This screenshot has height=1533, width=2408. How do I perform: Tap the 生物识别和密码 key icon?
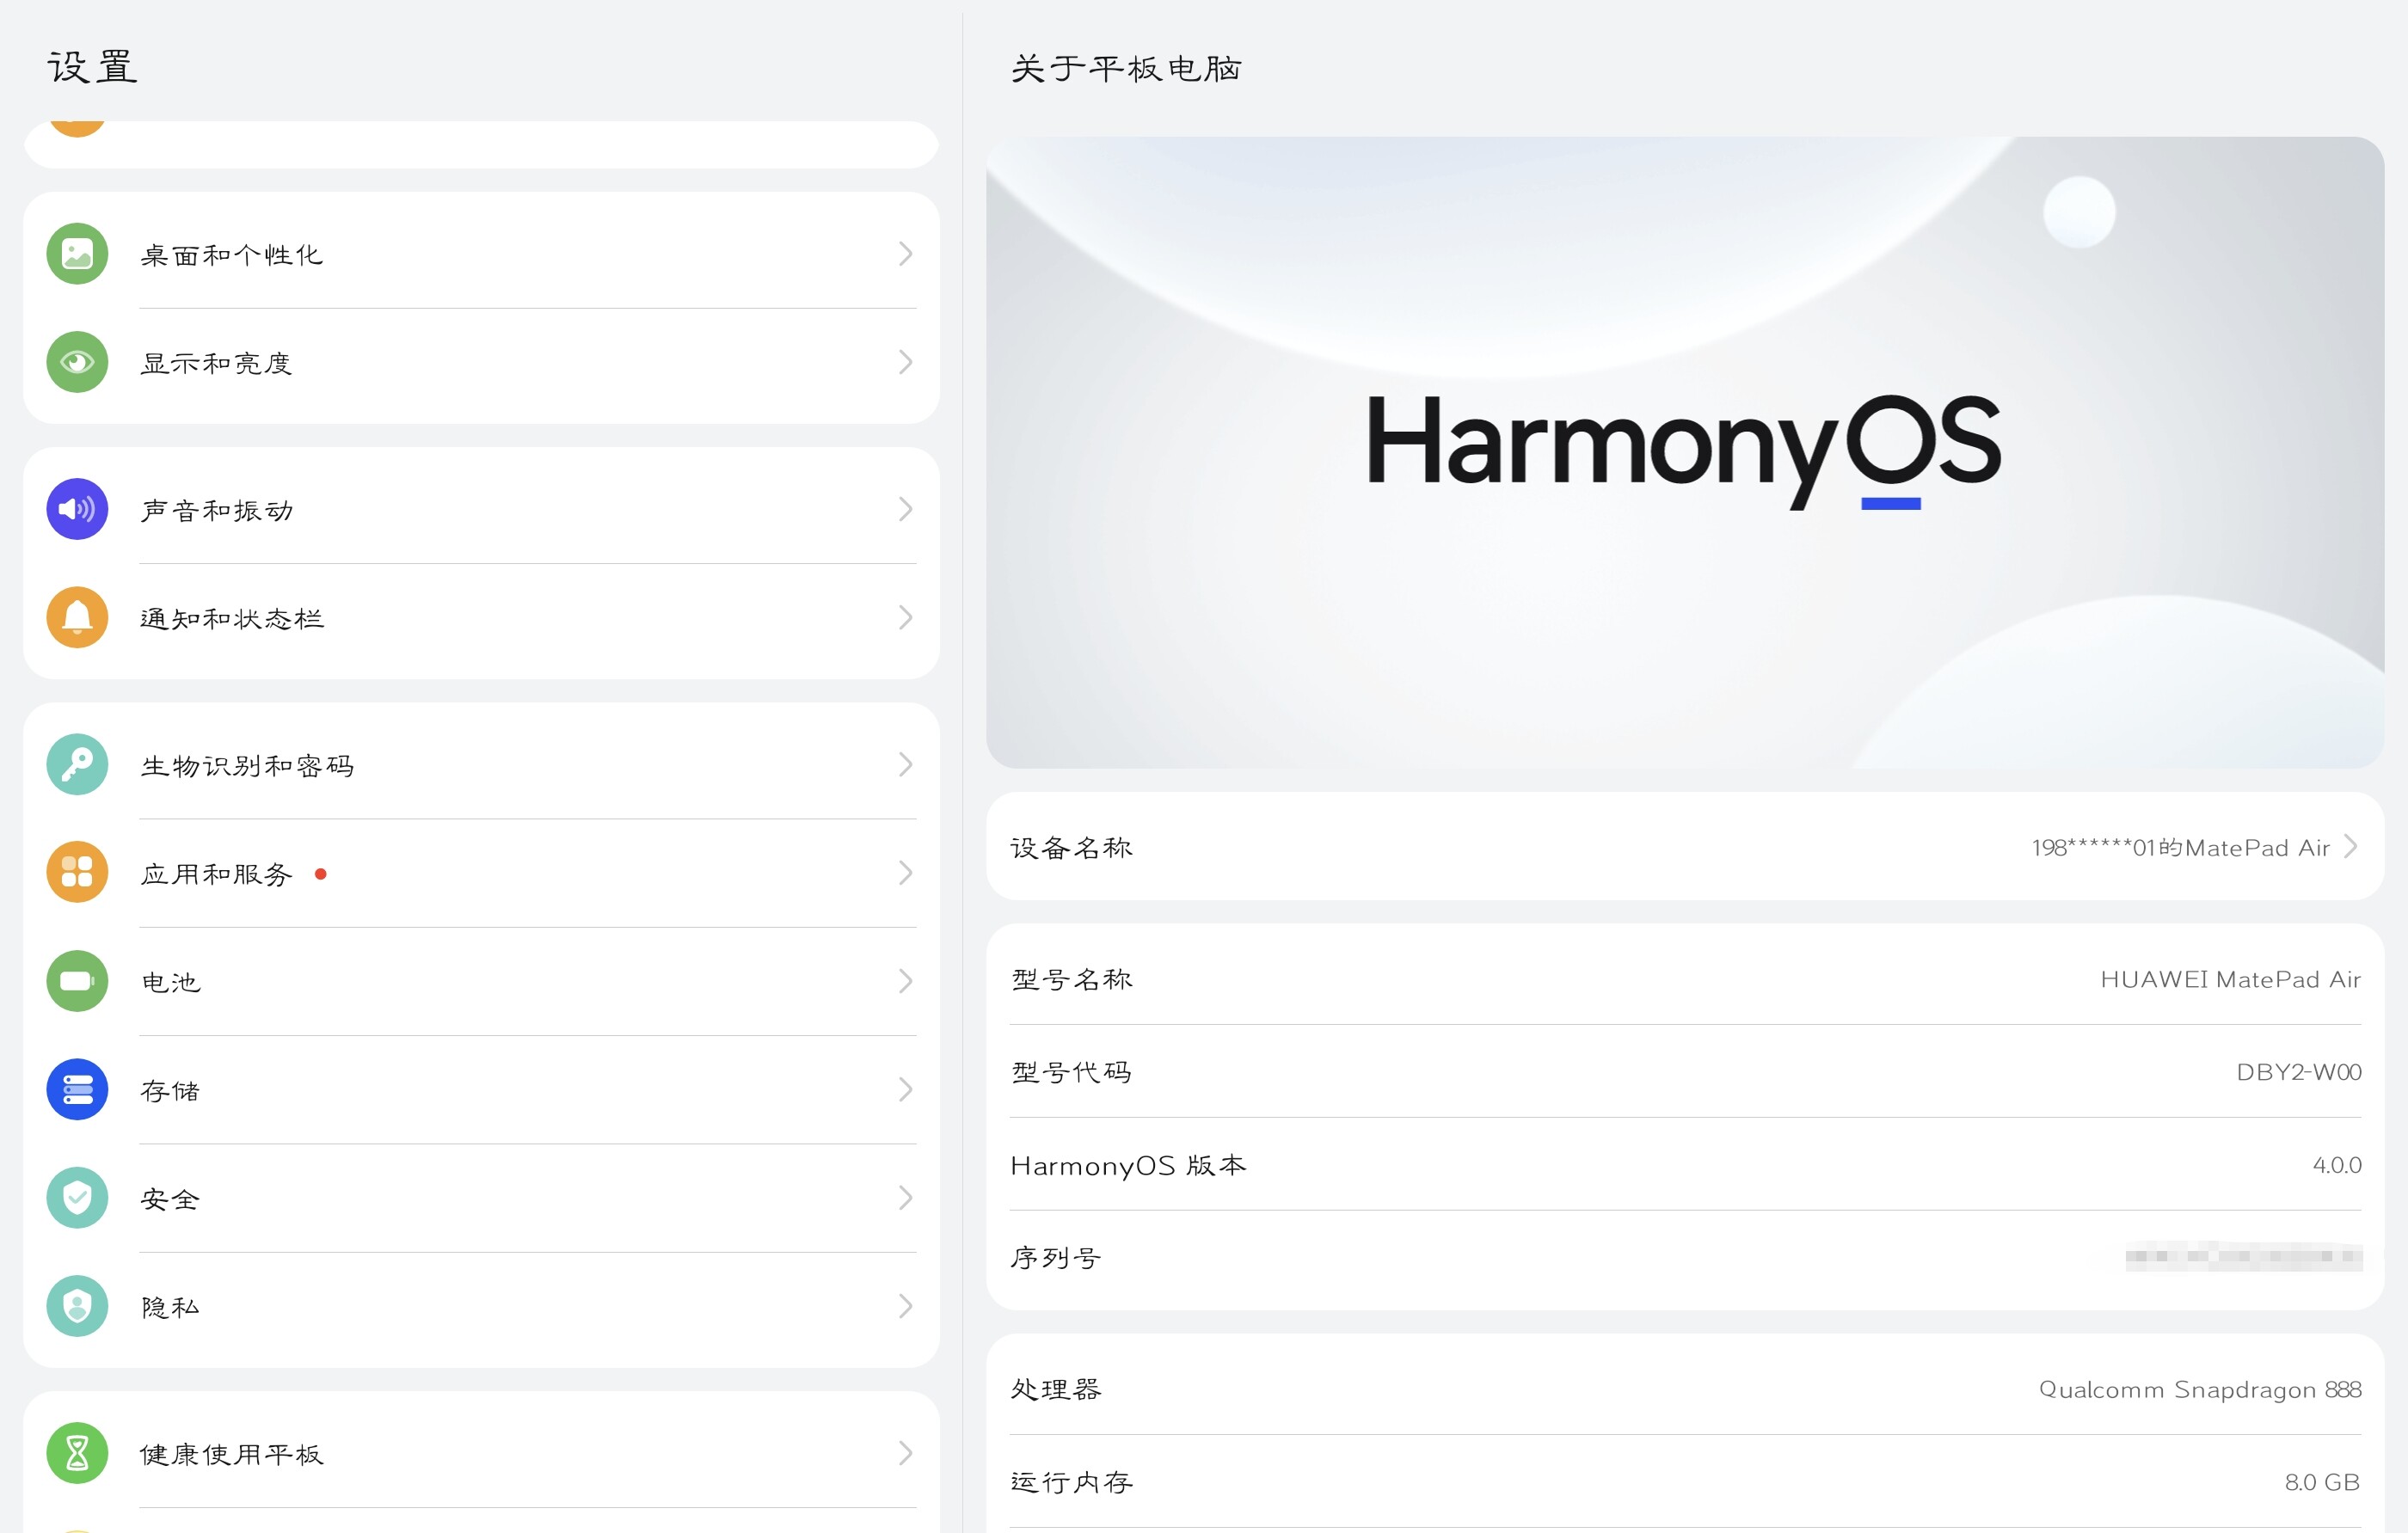click(77, 765)
